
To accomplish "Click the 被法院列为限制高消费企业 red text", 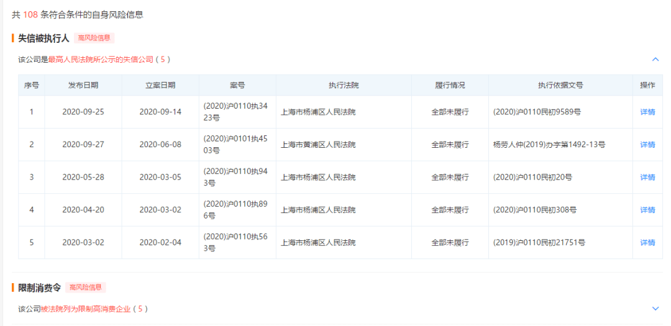I will [86, 309].
